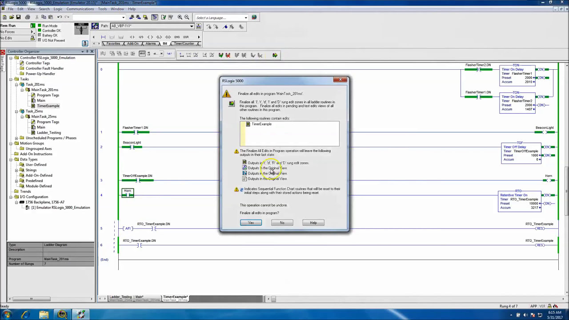The height and width of the screenshot is (320, 569).
Task: Open File Explorer from the taskbar
Action: tap(44, 315)
